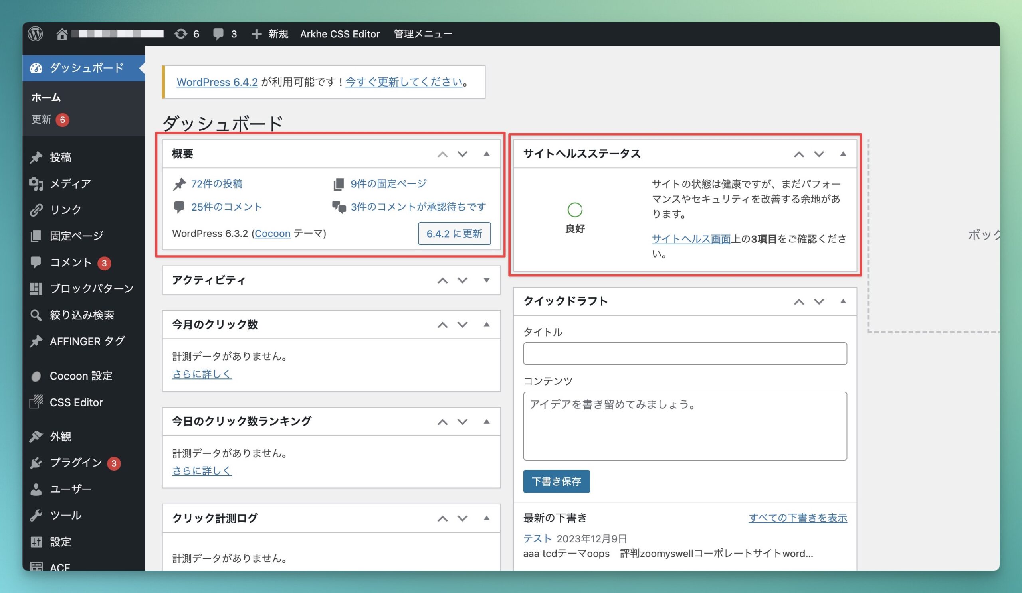
Task: Select ダッシュボード in sidebar
Action: 83,68
